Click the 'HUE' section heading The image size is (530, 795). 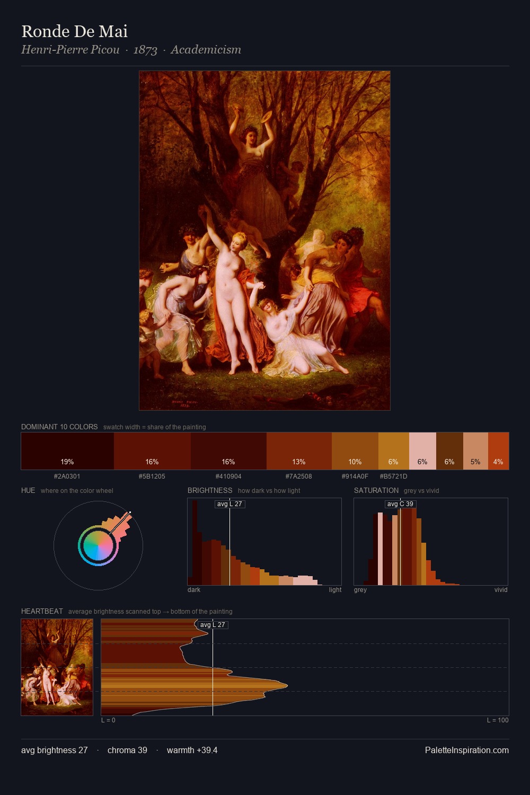click(28, 490)
